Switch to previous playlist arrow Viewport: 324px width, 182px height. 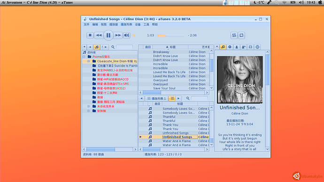point(141,98)
